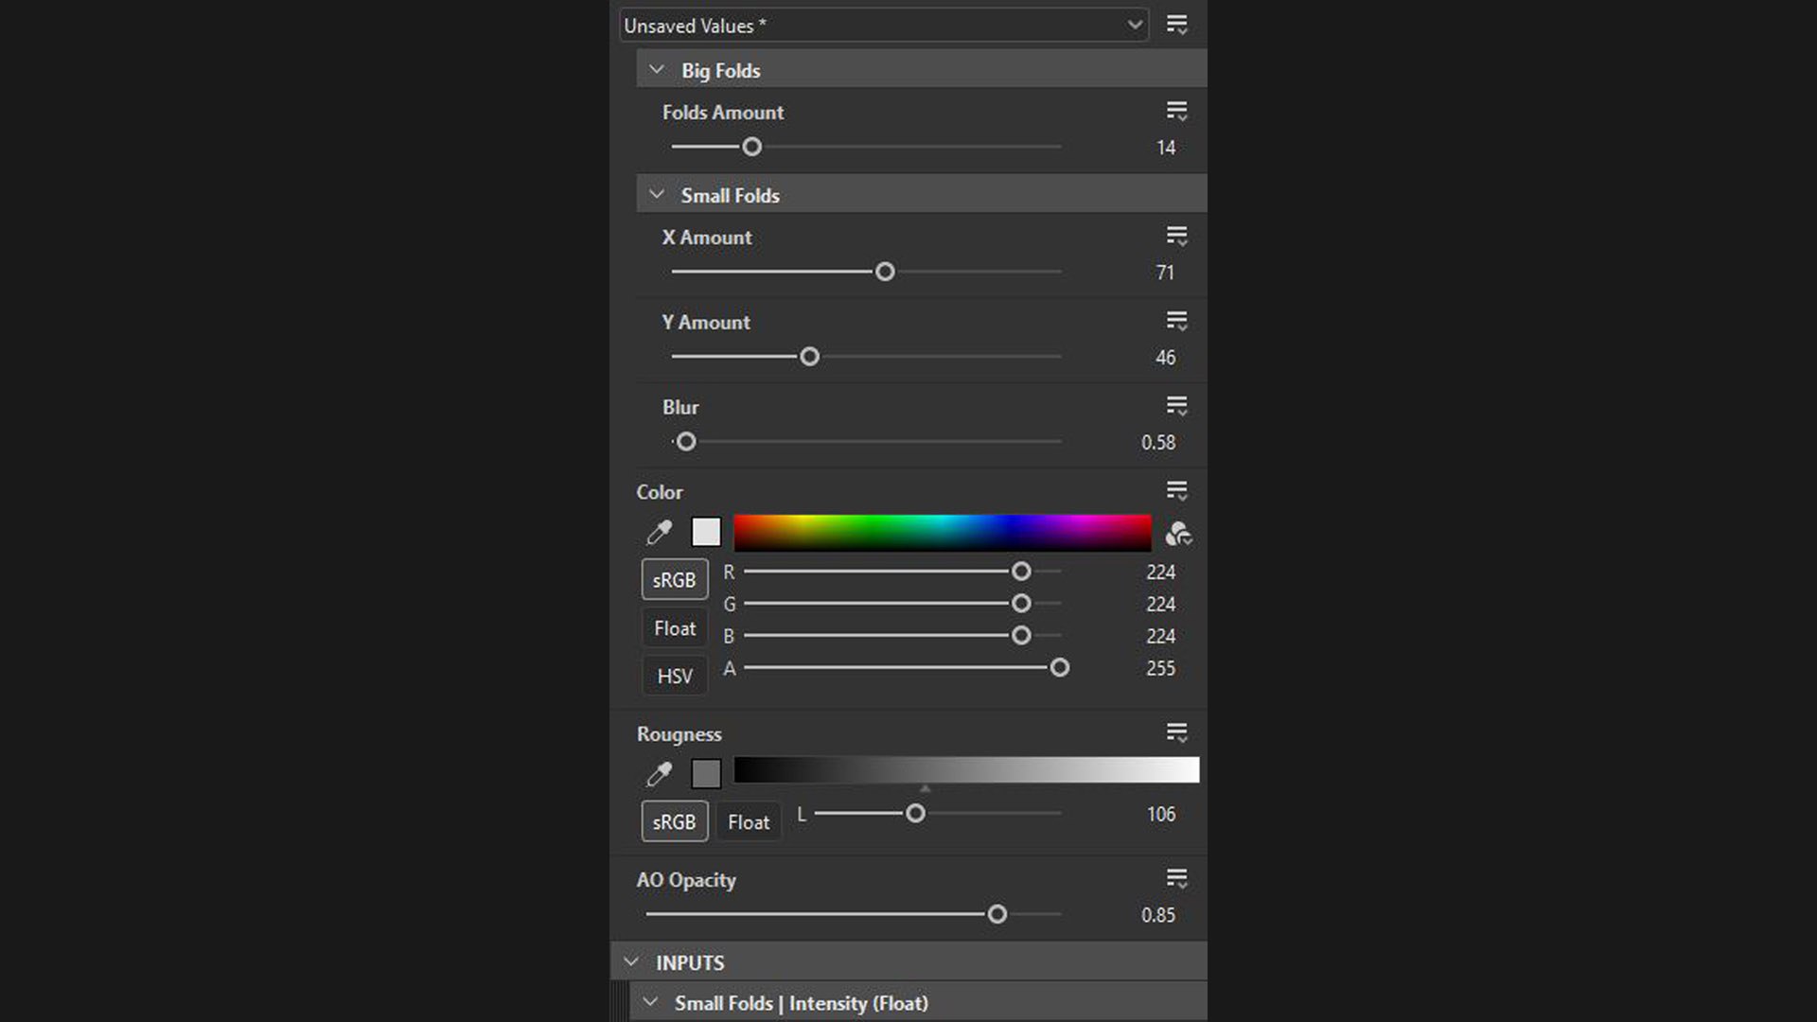The width and height of the screenshot is (1817, 1022).
Task: Select sRGB mode for Rougness
Action: tap(675, 822)
